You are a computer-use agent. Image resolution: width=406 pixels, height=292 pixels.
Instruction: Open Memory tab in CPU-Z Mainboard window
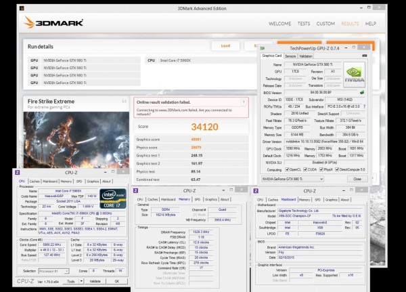(x=304, y=200)
